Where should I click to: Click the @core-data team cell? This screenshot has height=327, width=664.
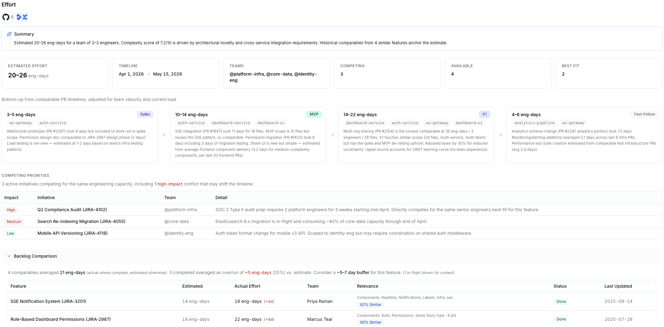[176, 221]
